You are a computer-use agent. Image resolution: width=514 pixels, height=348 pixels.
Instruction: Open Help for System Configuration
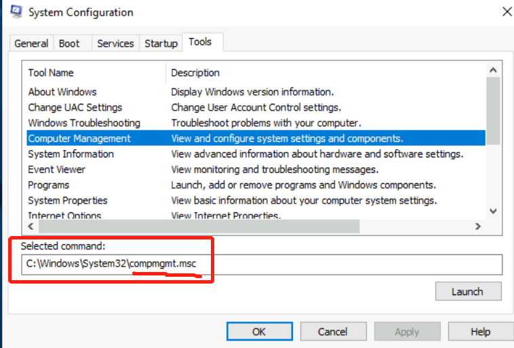(x=480, y=332)
